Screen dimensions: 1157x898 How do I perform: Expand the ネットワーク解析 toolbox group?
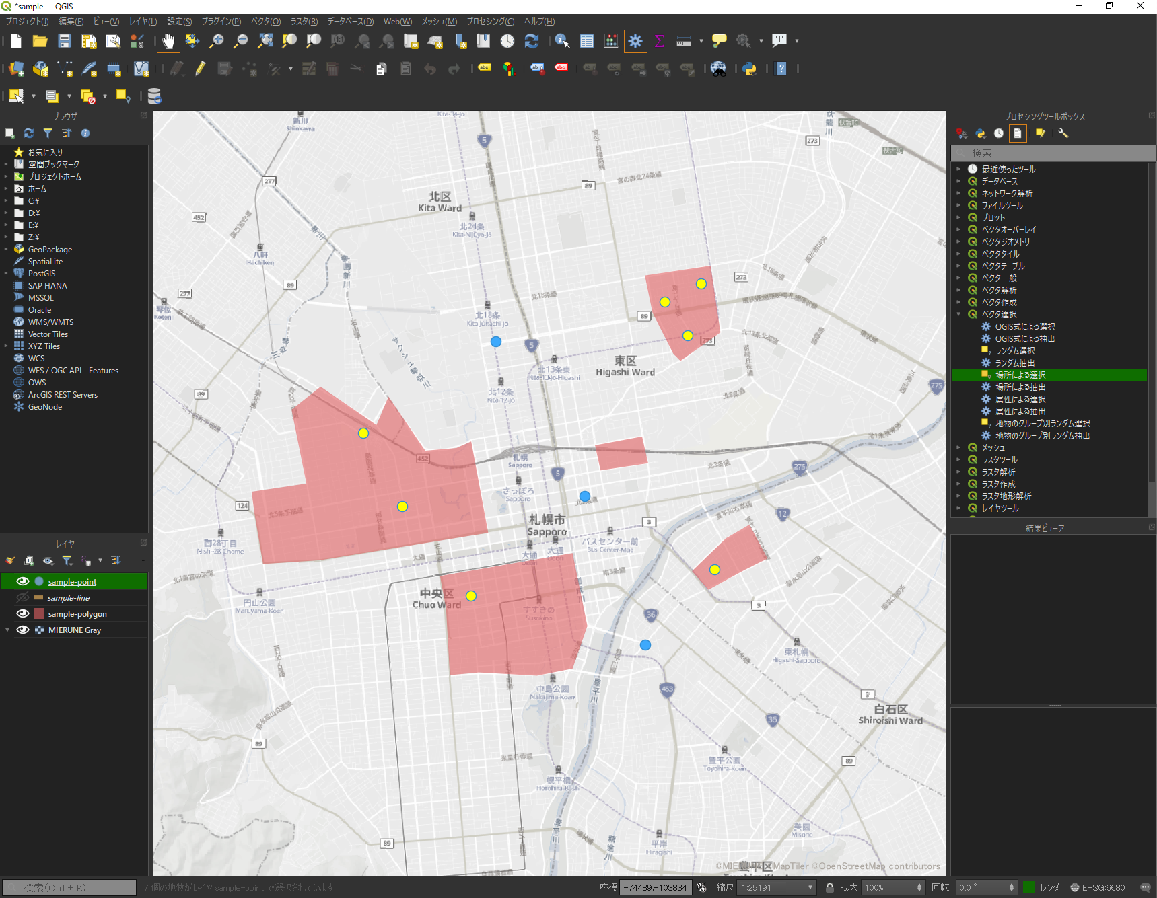[x=958, y=193]
